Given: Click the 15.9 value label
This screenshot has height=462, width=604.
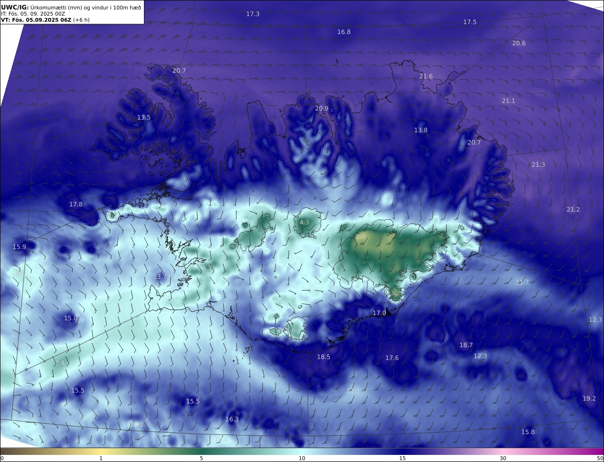Looking at the screenshot, I should pos(19,247).
